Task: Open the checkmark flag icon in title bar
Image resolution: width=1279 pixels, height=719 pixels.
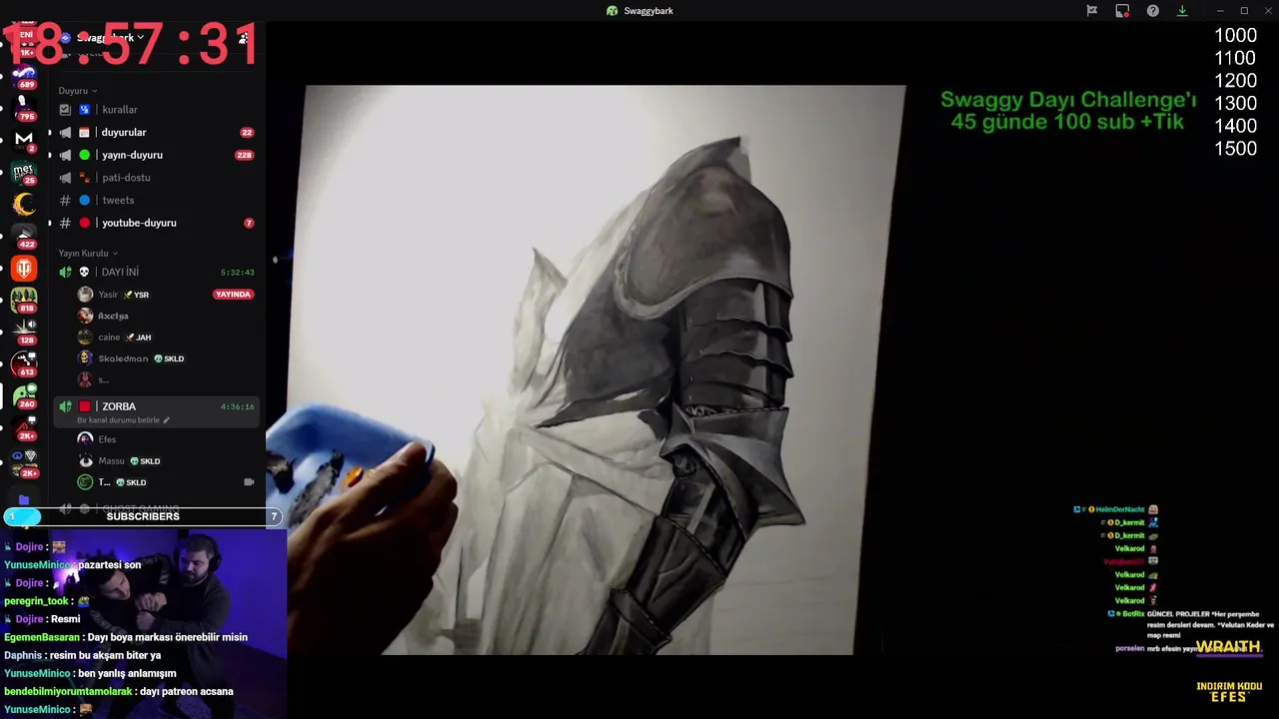Action: pos(1092,11)
